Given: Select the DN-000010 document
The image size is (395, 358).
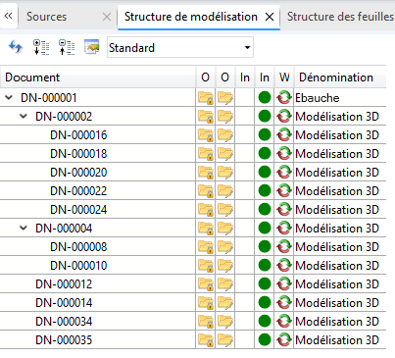Looking at the screenshot, I should point(78,266).
